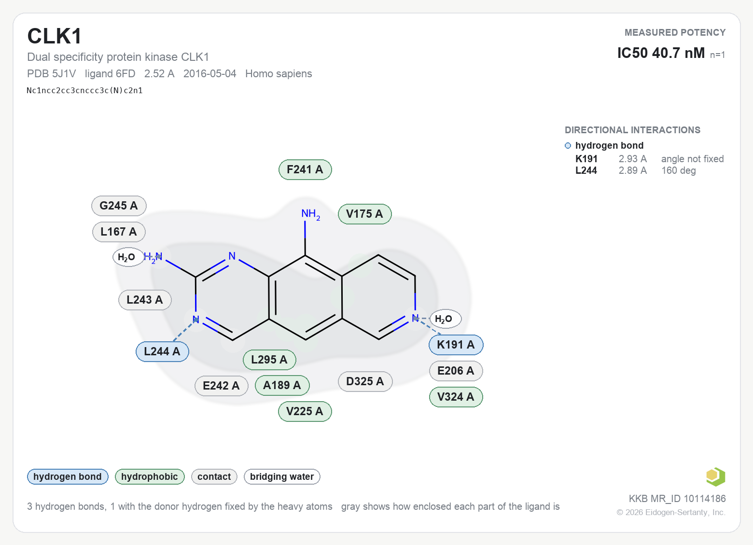The height and width of the screenshot is (545, 753).
Task: Toggle the hydrogen bond legend pill
Action: 68,476
